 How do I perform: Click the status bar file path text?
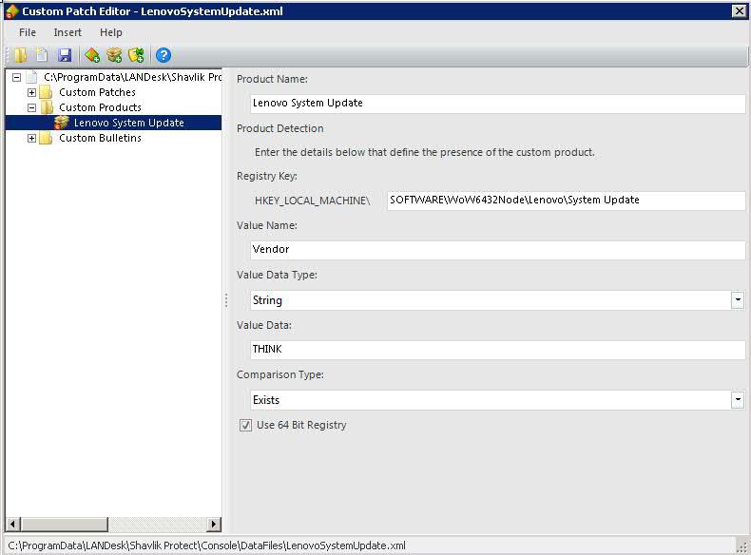(x=207, y=545)
